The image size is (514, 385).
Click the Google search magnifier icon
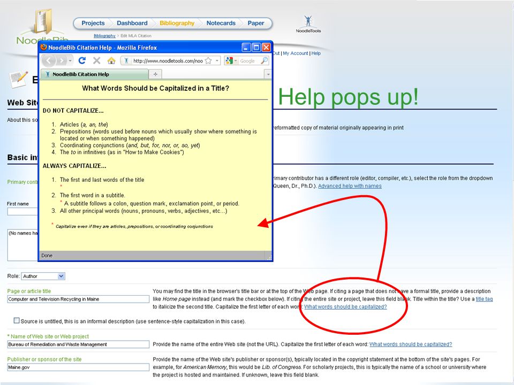click(x=264, y=60)
